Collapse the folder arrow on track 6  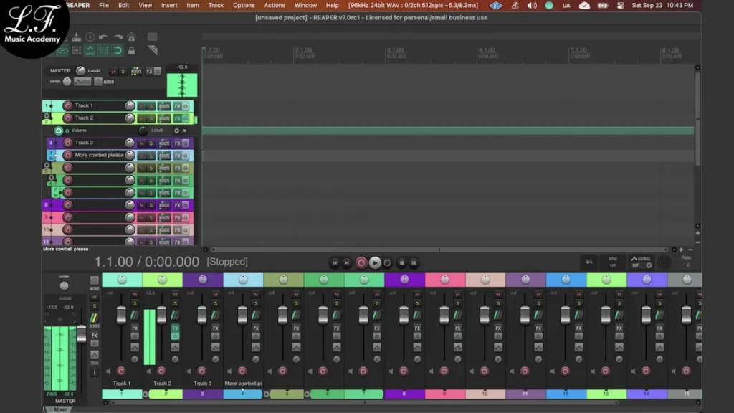[51, 177]
